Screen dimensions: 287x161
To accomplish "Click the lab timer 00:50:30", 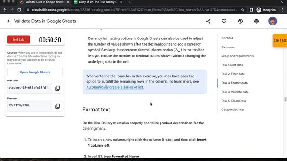I will (x=50, y=40).
